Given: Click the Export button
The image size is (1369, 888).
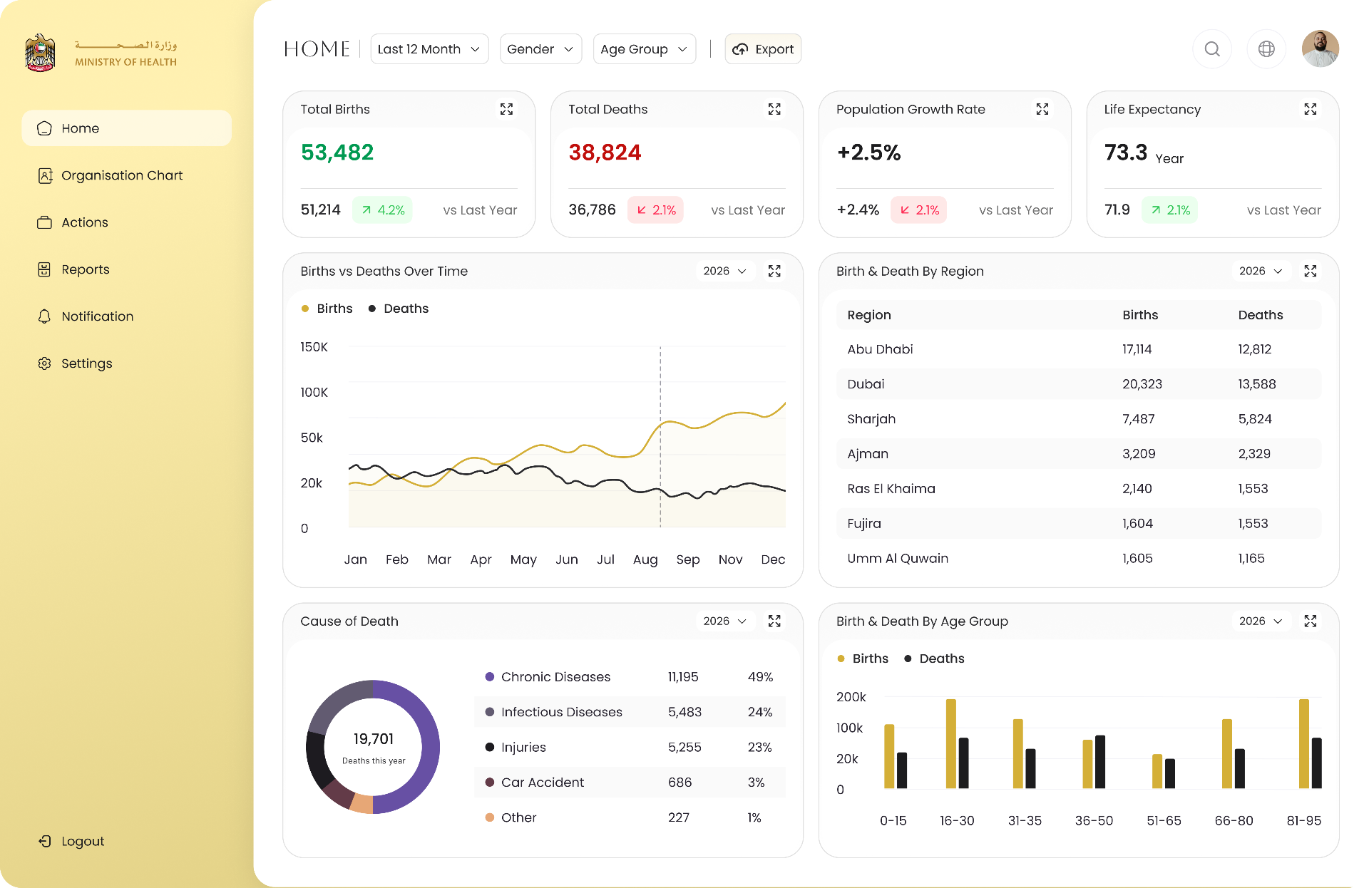Looking at the screenshot, I should click(763, 49).
